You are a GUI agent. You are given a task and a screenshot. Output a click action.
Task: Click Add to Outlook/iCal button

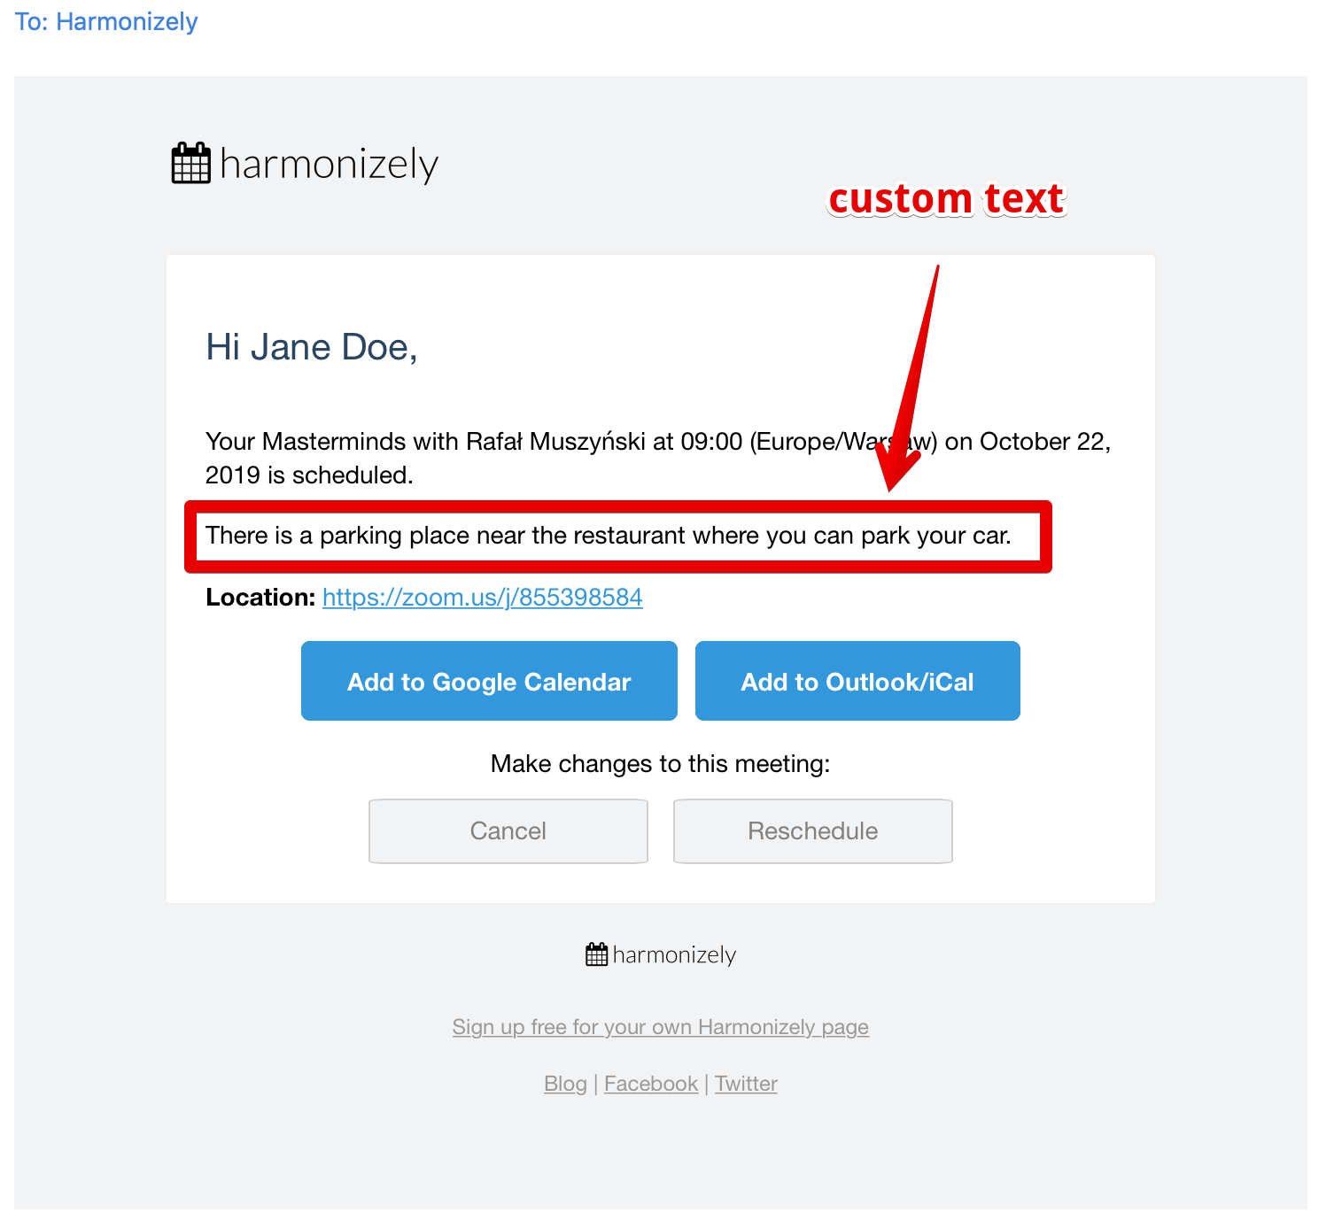pos(857,681)
